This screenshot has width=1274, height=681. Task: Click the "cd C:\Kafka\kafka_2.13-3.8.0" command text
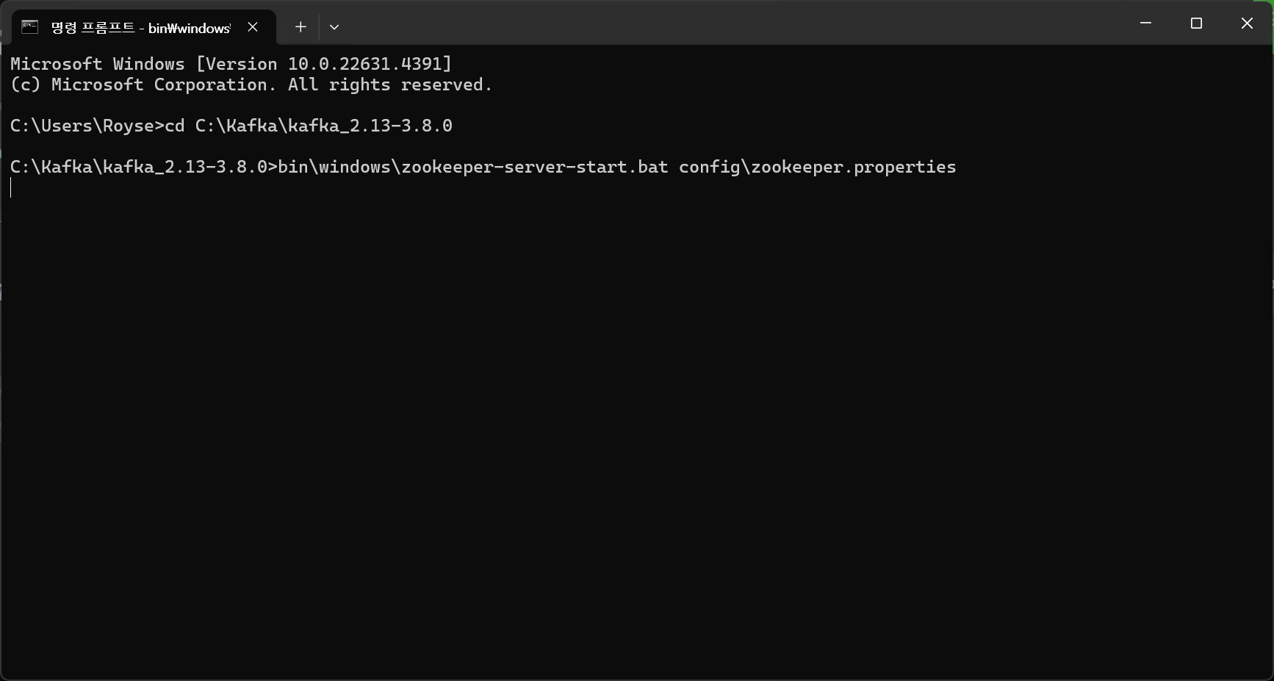click(309, 126)
